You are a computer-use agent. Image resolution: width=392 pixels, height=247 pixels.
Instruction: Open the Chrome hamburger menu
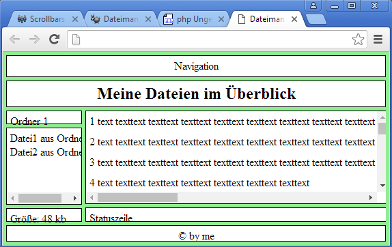click(378, 39)
